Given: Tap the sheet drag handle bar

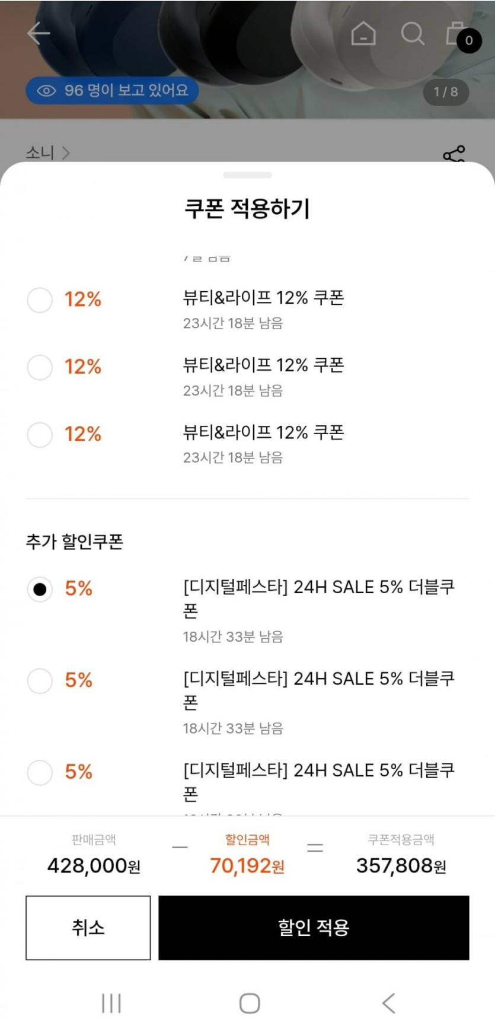Looking at the screenshot, I should click(x=247, y=175).
